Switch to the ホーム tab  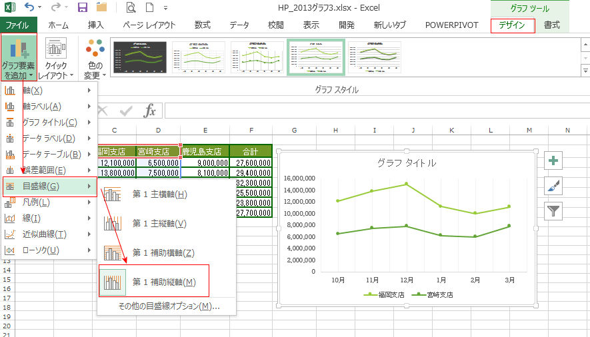[x=58, y=25]
